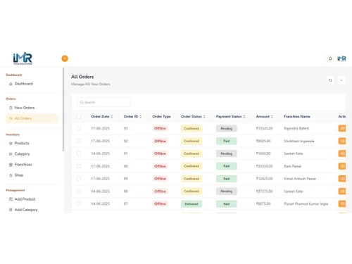Image resolution: width=352 pixels, height=264 pixels.
Task: Click franchise name Piyush Pramod Kumar Ingle
Action: tap(306, 203)
